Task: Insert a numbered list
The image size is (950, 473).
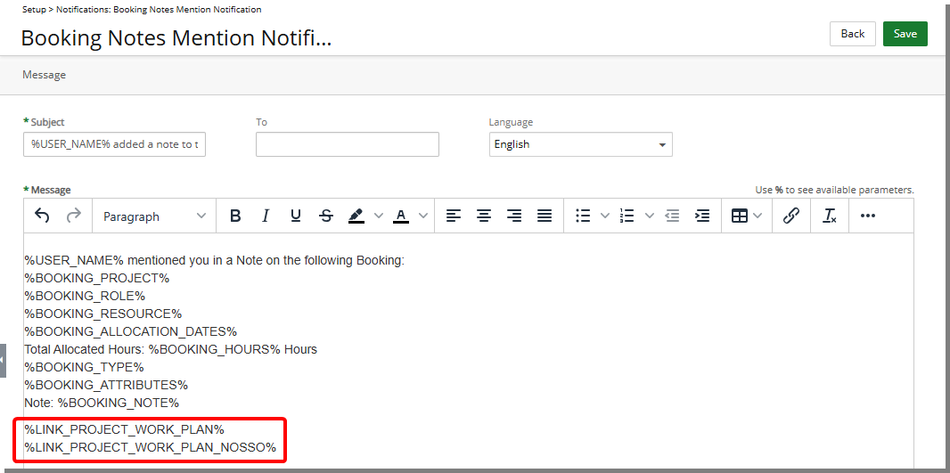Action: point(627,216)
